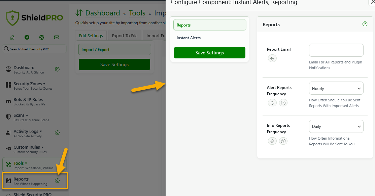Image resolution: width=375 pixels, height=196 pixels.
Task: Switch to the Edit Settings tab
Action: pyautogui.click(x=91, y=36)
